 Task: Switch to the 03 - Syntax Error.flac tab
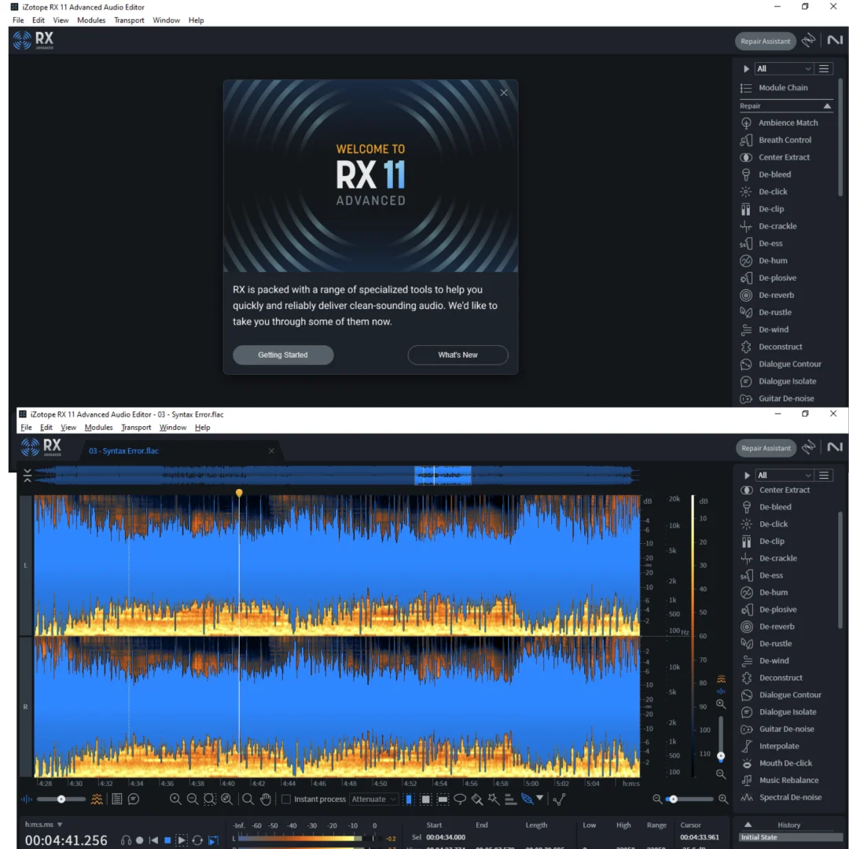[123, 451]
